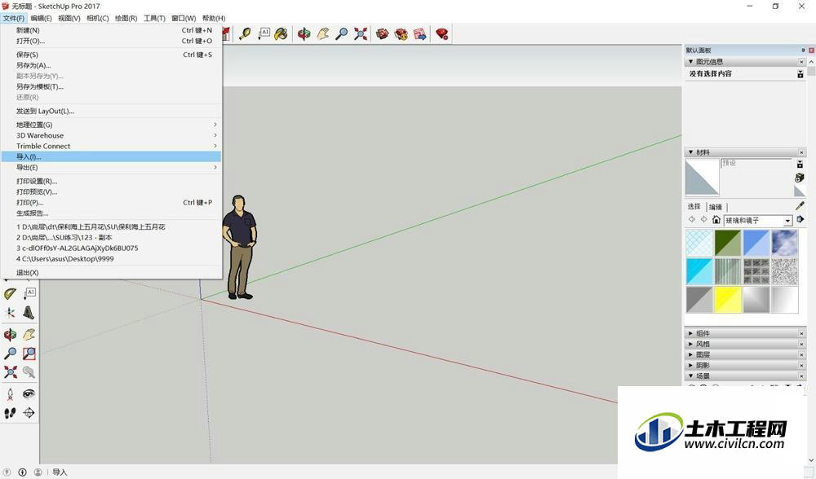Select the Protractor tool in left toolbar

click(10, 294)
